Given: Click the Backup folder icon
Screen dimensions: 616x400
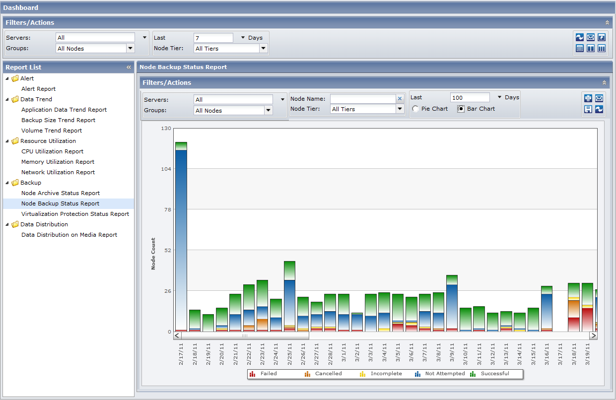Looking at the screenshot, I should click(x=15, y=183).
